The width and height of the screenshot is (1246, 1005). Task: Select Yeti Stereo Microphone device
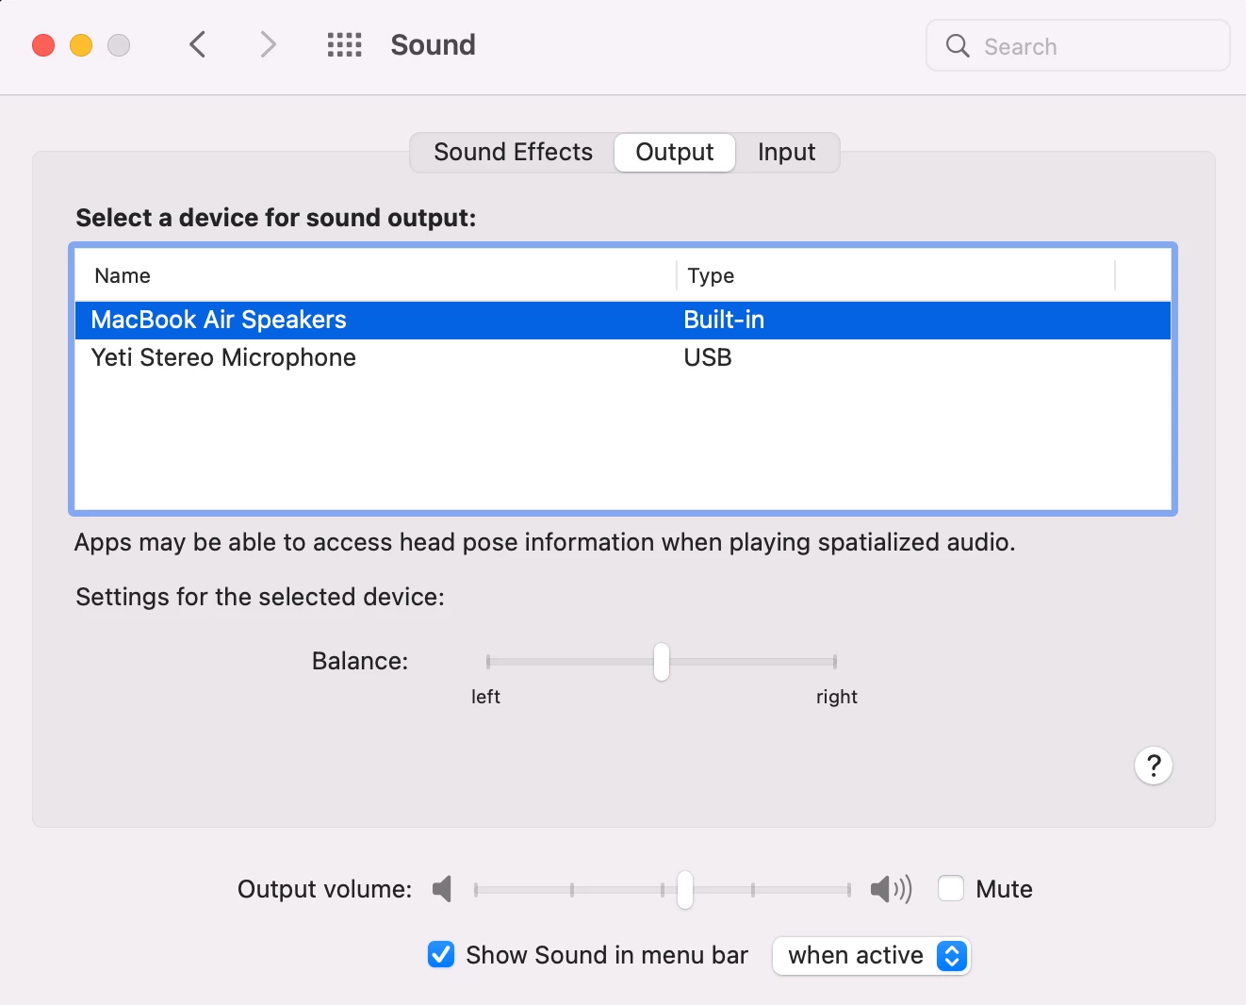coord(623,357)
